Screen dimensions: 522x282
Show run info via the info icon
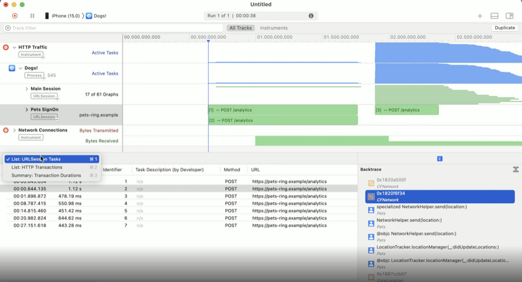coord(311,16)
